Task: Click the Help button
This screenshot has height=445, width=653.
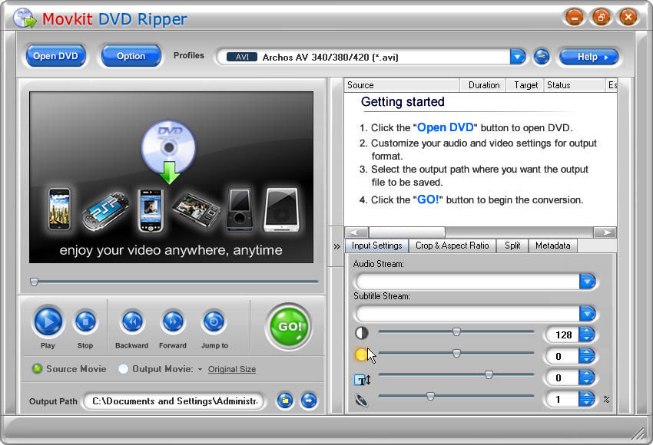Action: pyautogui.click(x=589, y=57)
